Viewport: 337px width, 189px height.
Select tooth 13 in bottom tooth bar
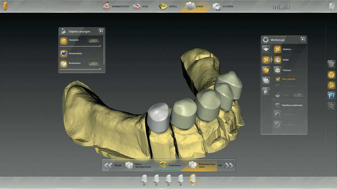pyautogui.click(x=144, y=179)
